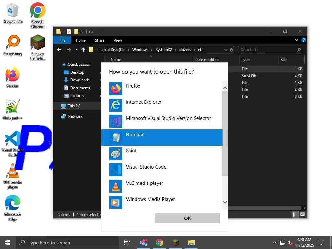Open the View ribbon tab
332x249 pixels.
tap(118, 40)
